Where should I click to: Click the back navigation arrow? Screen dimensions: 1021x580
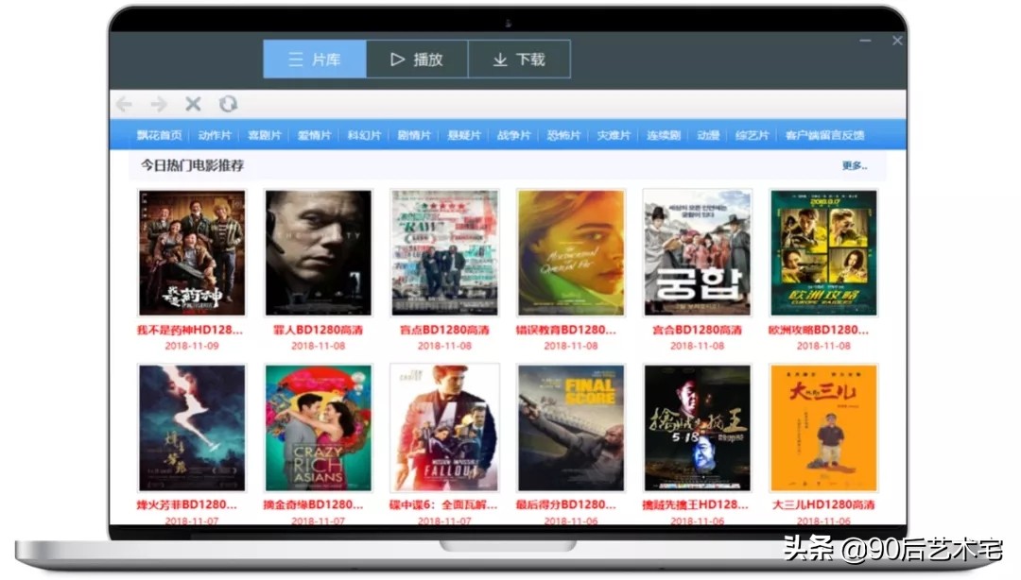click(x=124, y=104)
